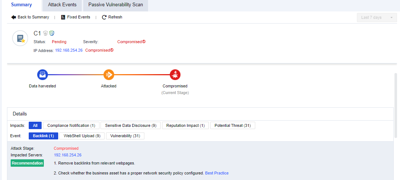Viewport: 400px width, 180px height.
Task: Filter events by WebShell Upload
Action: tap(82, 136)
